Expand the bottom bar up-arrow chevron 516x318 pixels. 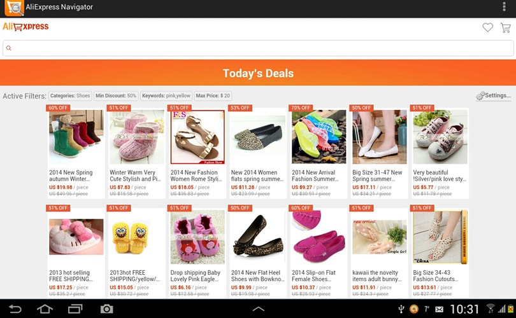coord(259,309)
